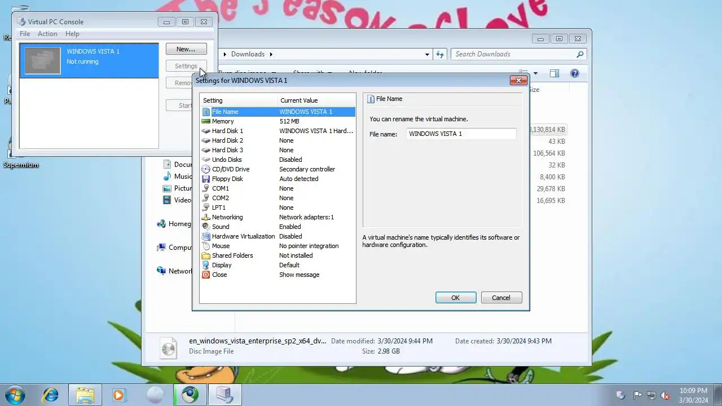This screenshot has width=722, height=406.
Task: Open Computer icon in Explorer sidebar
Action: click(161, 248)
